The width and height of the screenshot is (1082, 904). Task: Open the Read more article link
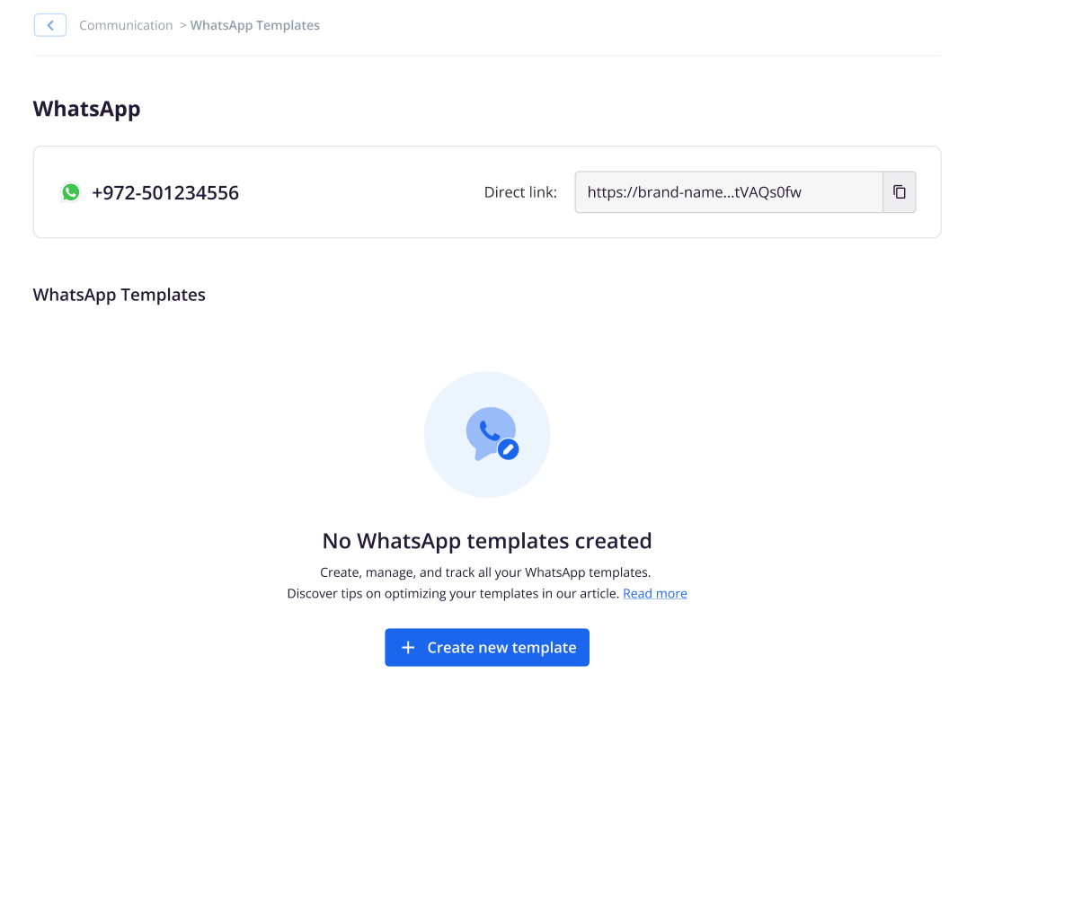pos(655,594)
